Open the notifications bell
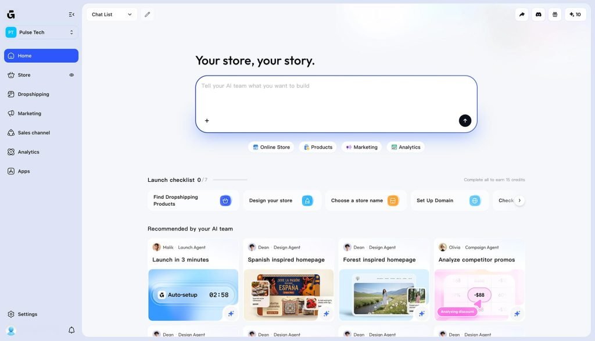The image size is (595, 341). (x=71, y=330)
